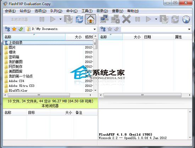Screen dimensions: 195x148
Task: Open the 目录(D) menu
Action: click(x=102, y=11)
